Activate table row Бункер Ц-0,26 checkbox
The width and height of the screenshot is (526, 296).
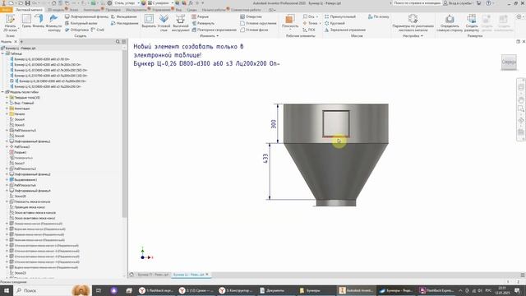(12, 81)
